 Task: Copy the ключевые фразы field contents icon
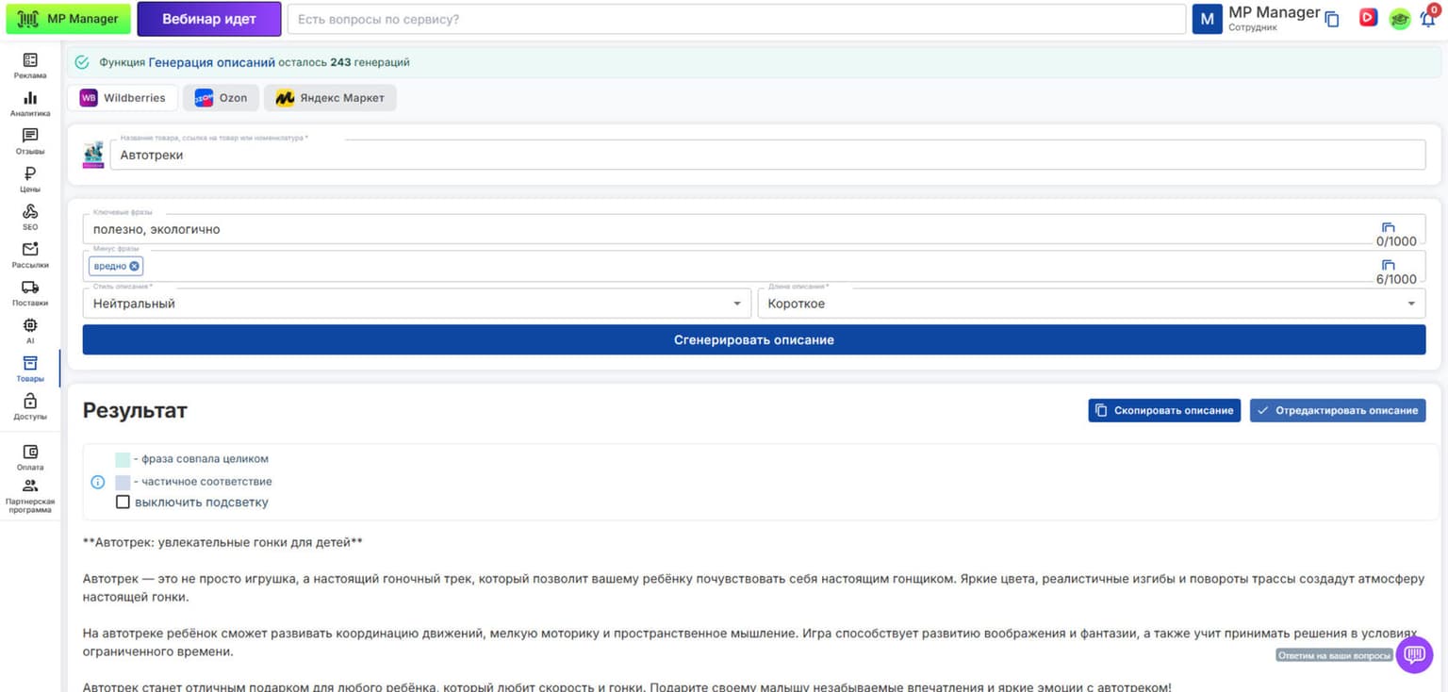coord(1388,228)
